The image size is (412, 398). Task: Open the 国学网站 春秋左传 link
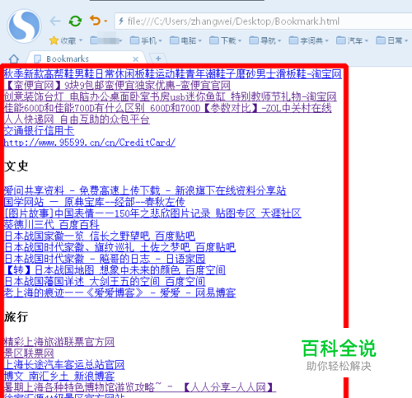pyautogui.click(x=95, y=202)
